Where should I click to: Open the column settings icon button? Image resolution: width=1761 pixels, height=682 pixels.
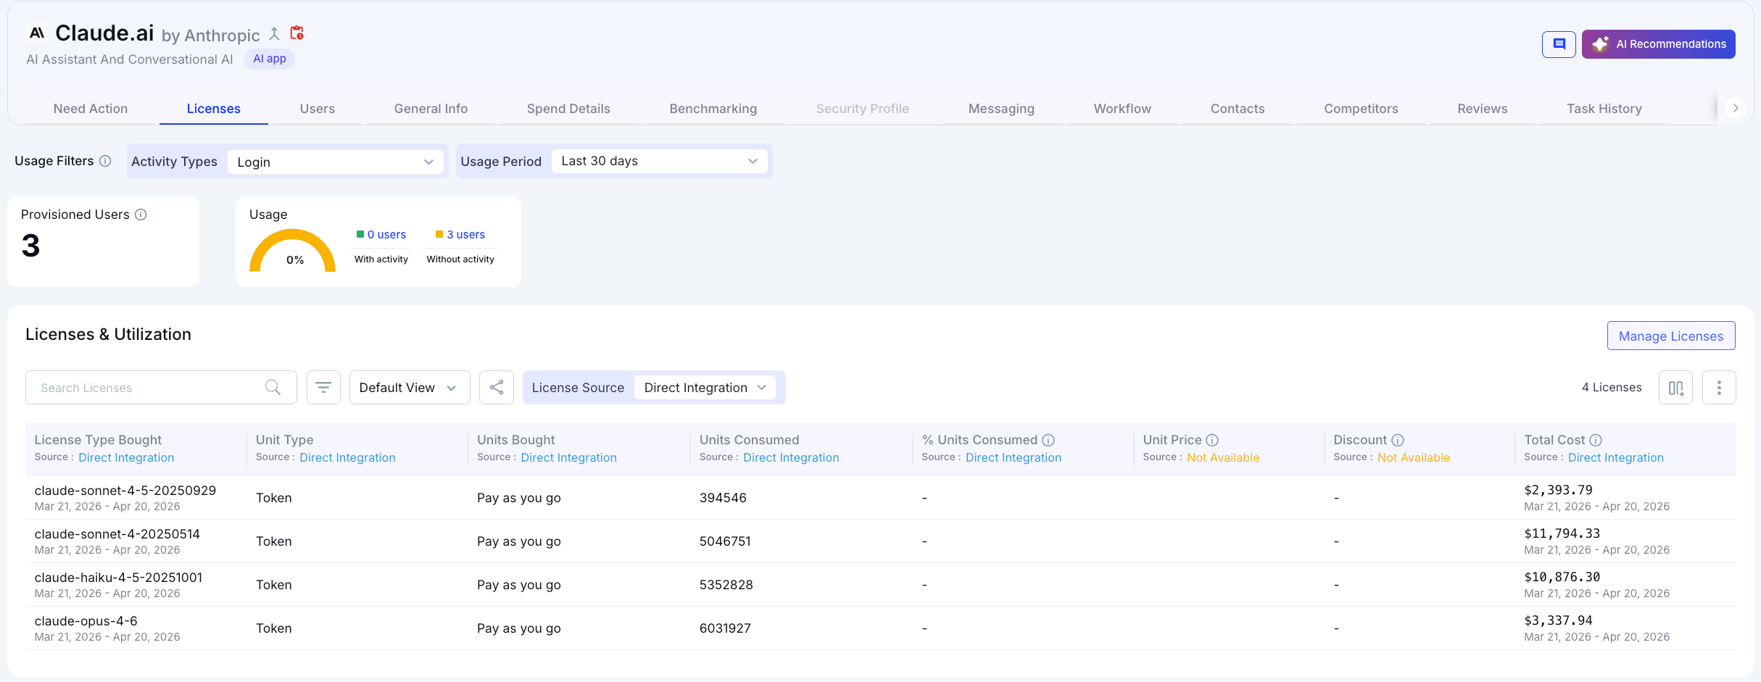point(1675,388)
